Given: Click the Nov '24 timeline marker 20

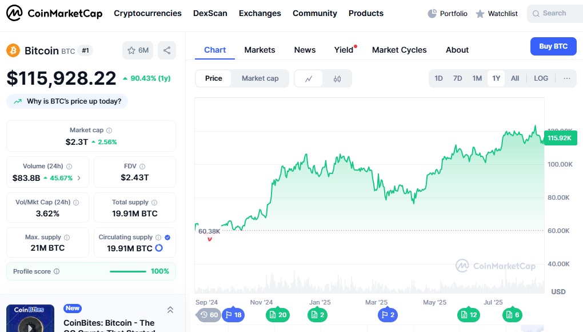Looking at the screenshot, I should coord(278,315).
